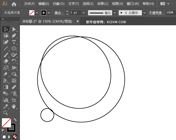The image size is (176, 140).
Task: Click the 描边 stroke panel link
Action: (x=59, y=13)
